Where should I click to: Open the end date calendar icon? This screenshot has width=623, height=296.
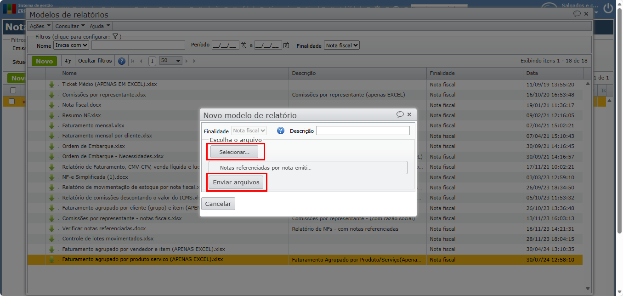pyautogui.click(x=286, y=45)
